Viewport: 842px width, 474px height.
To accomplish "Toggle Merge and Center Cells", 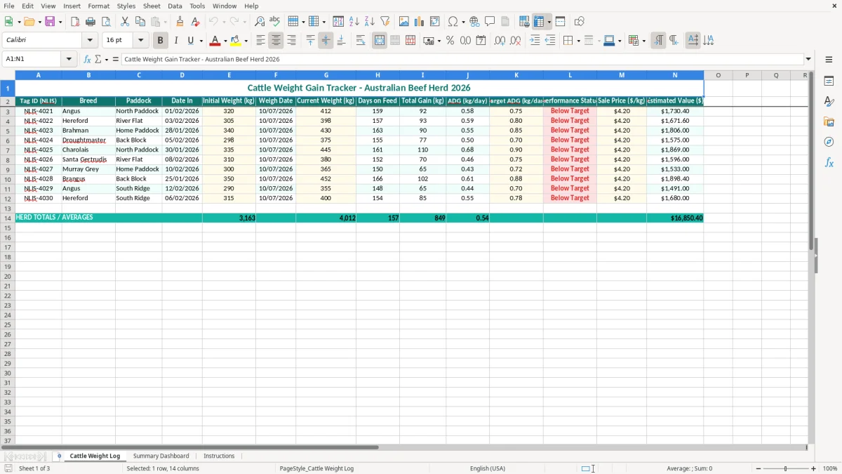I will 380,41.
